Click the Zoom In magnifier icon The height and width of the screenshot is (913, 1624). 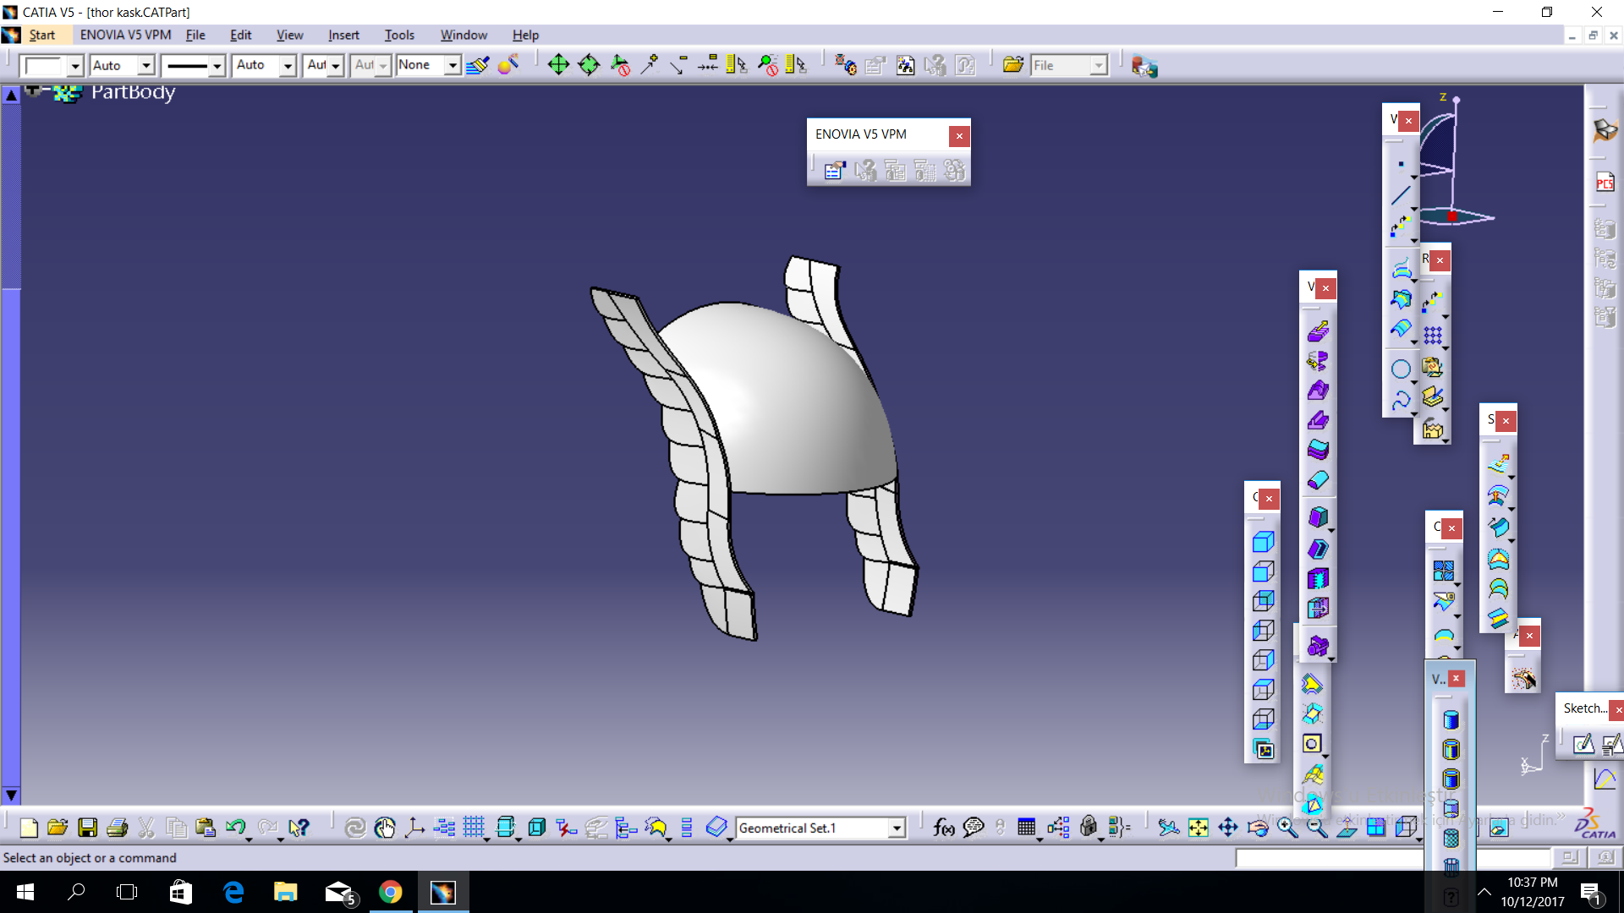(1287, 828)
